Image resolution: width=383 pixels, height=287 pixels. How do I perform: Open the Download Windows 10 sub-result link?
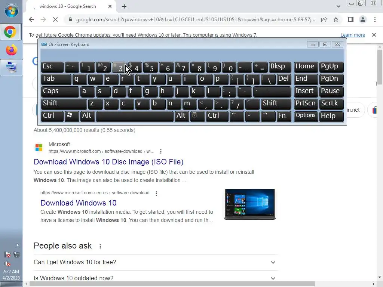tap(79, 203)
